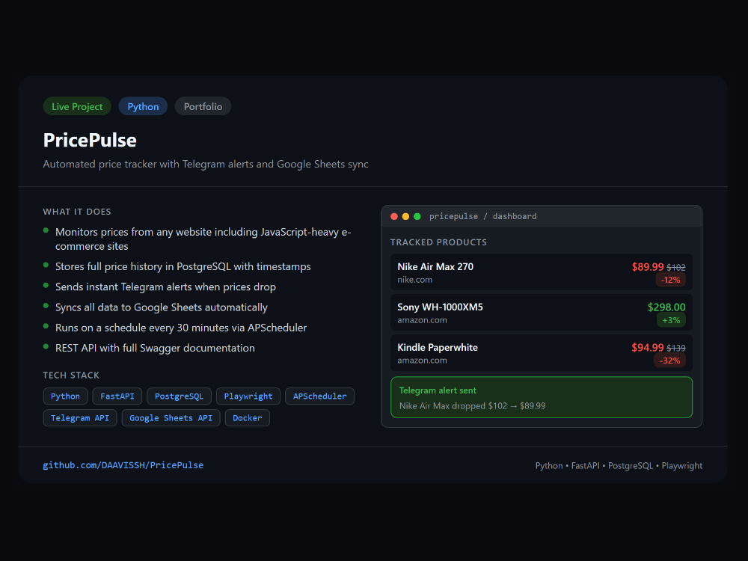The width and height of the screenshot is (748, 561).
Task: Click the Docker tag
Action: pyautogui.click(x=248, y=418)
